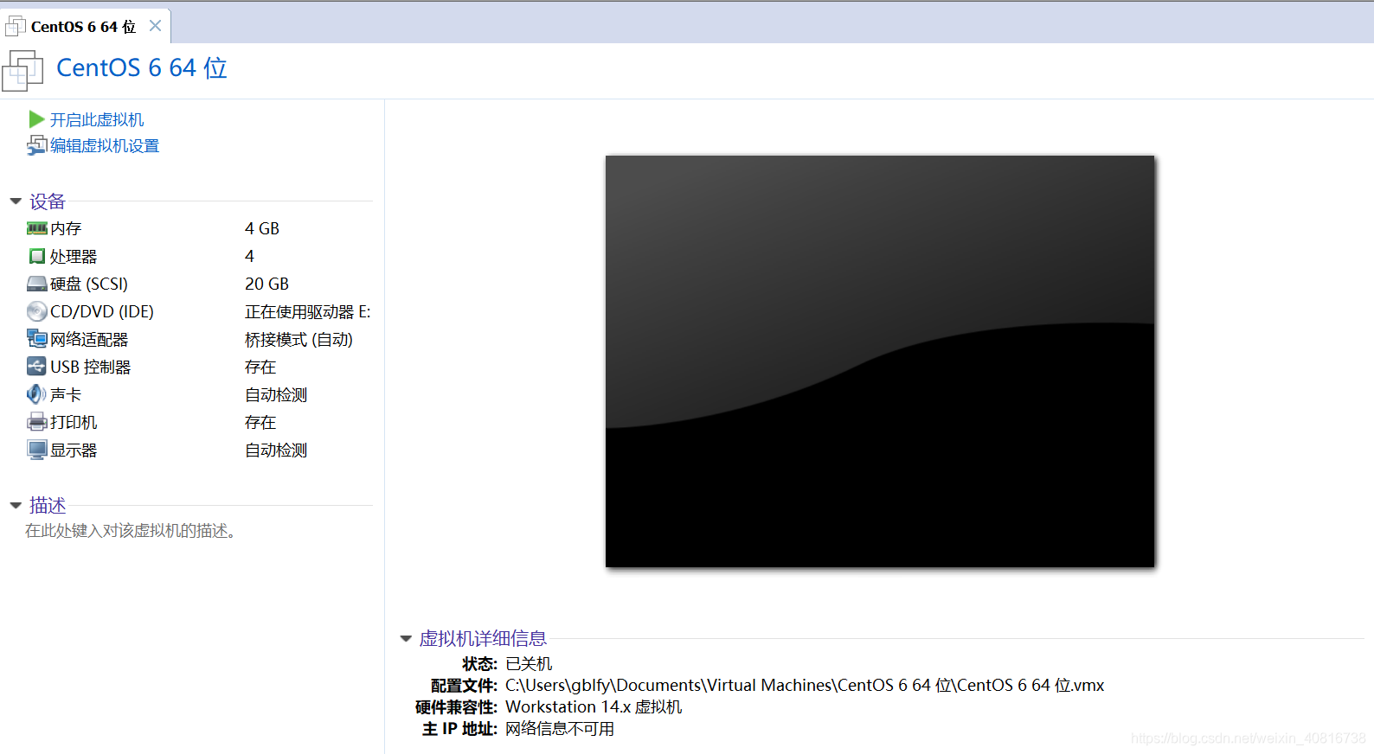The height and width of the screenshot is (754, 1374).
Task: Click the 显示器 label
Action: click(x=74, y=450)
